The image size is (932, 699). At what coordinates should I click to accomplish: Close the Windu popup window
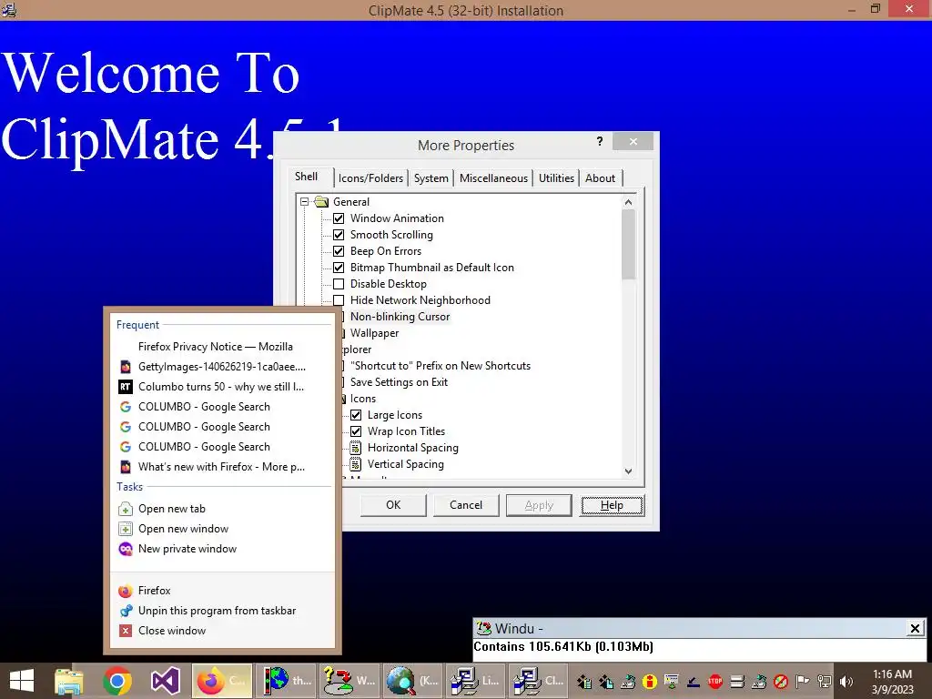(916, 628)
